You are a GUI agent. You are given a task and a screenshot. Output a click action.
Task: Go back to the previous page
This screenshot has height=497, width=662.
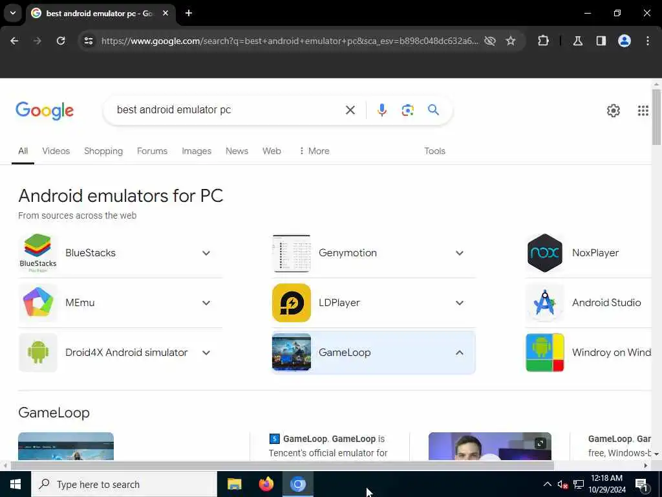14,41
